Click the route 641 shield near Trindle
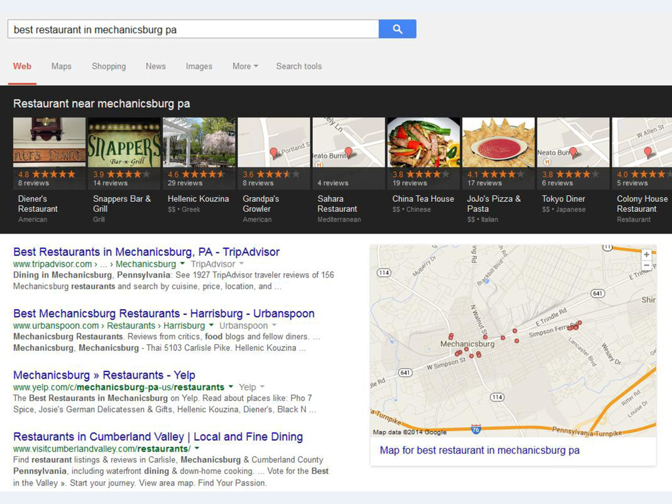Screen dimensions: 672x504 pos(597,293)
